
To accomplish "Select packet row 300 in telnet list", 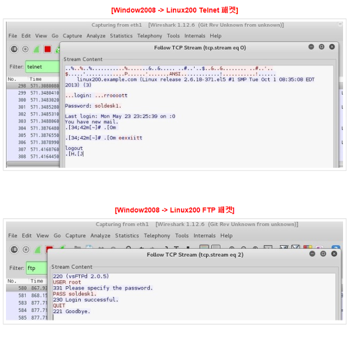I will click(33, 100).
